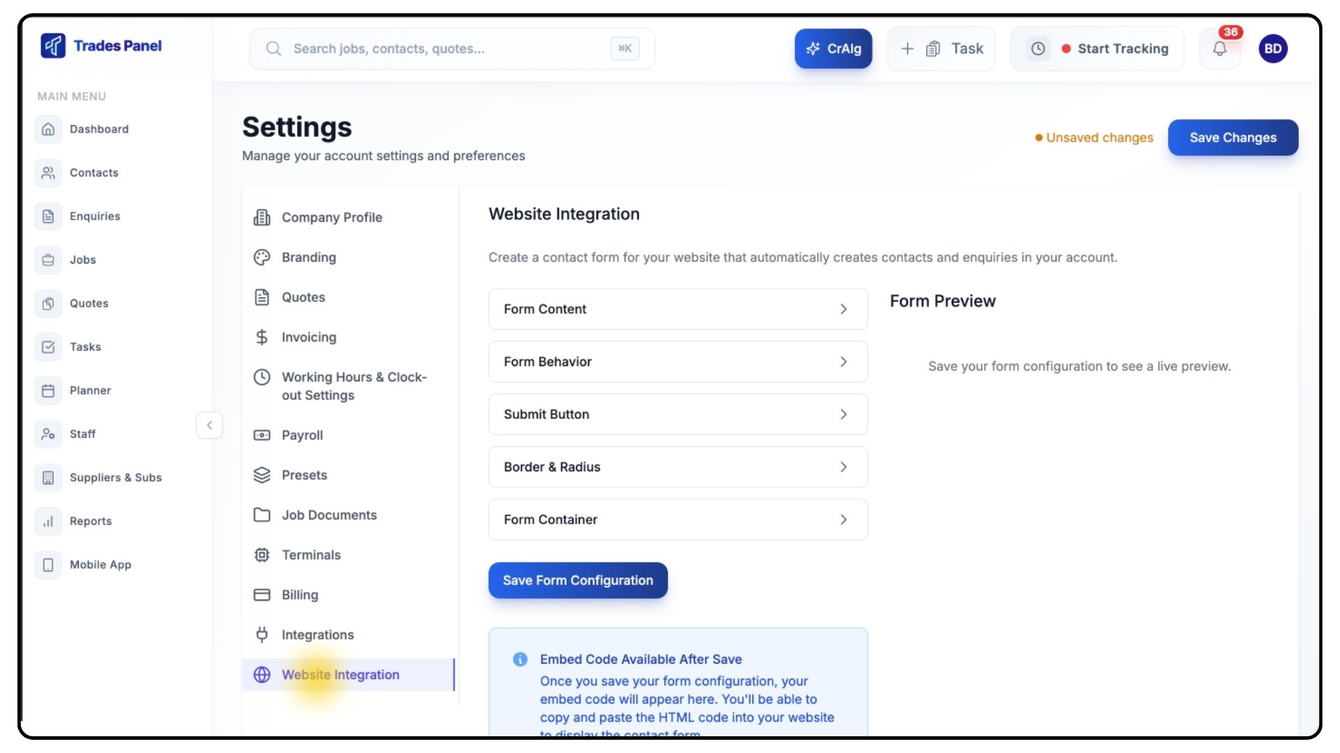Click the Reports bar chart icon
The height and width of the screenshot is (753, 1340).
click(48, 521)
